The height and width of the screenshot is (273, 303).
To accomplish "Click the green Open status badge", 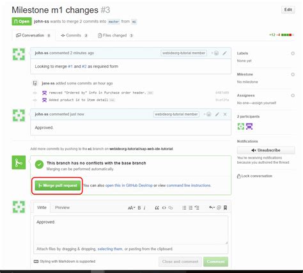I will [x=22, y=22].
